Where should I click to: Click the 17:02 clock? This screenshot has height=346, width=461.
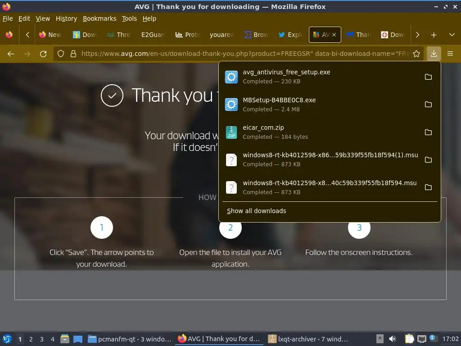450,339
